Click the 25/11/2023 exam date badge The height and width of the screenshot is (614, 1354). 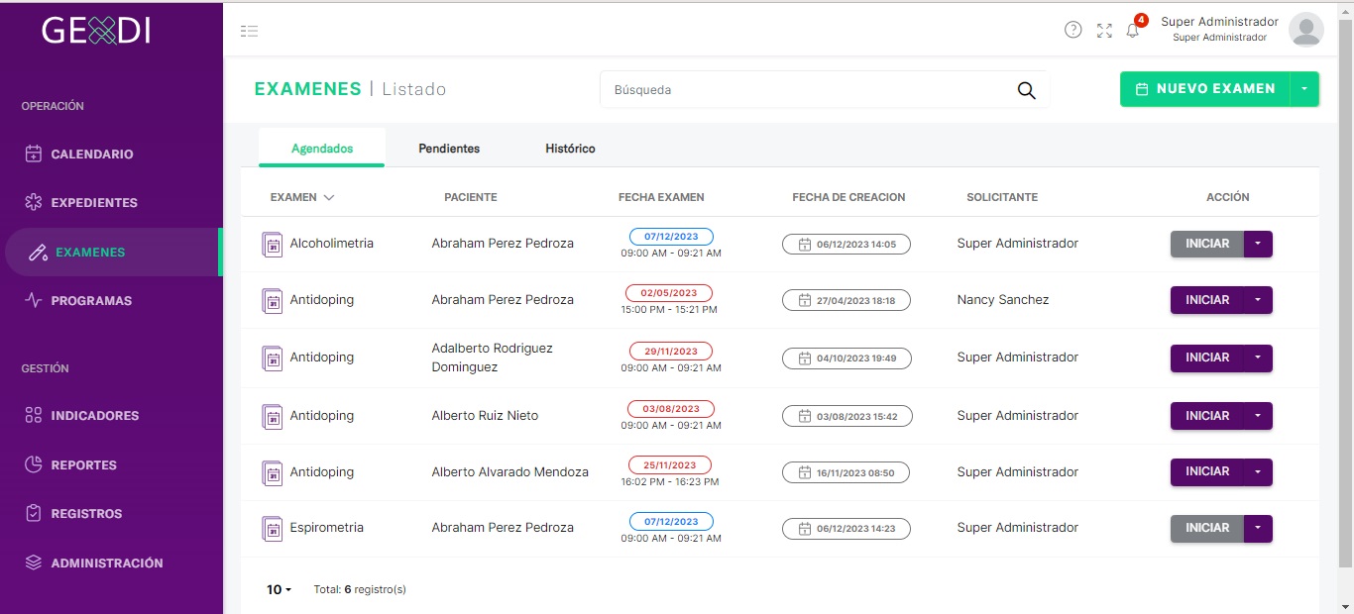[670, 465]
